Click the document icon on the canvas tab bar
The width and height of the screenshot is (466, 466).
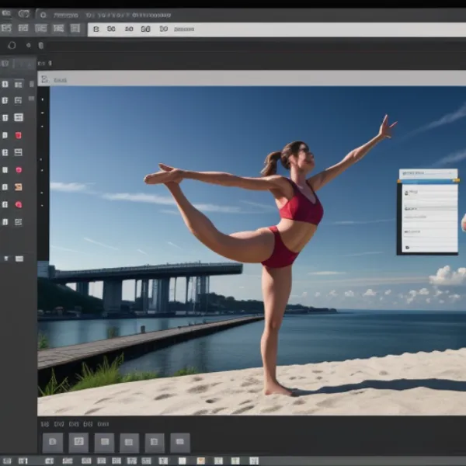pyautogui.click(x=45, y=79)
